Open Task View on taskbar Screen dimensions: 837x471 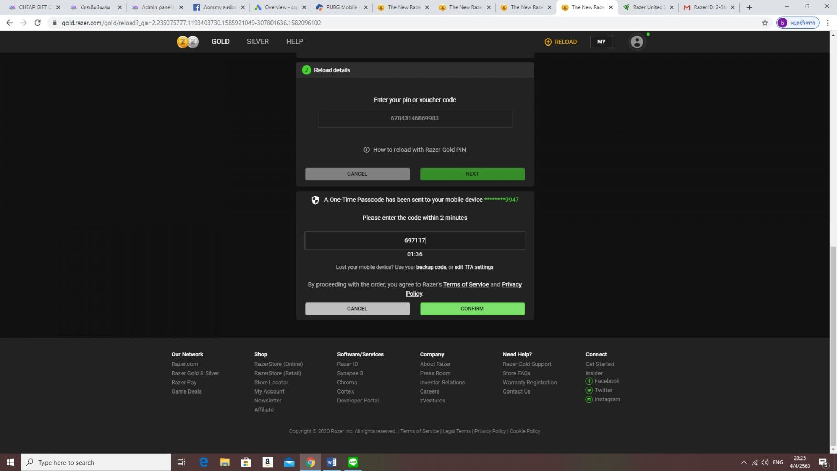click(182, 462)
